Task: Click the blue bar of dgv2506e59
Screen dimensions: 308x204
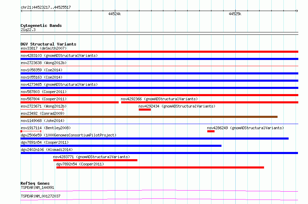Action: [x=155, y=139]
